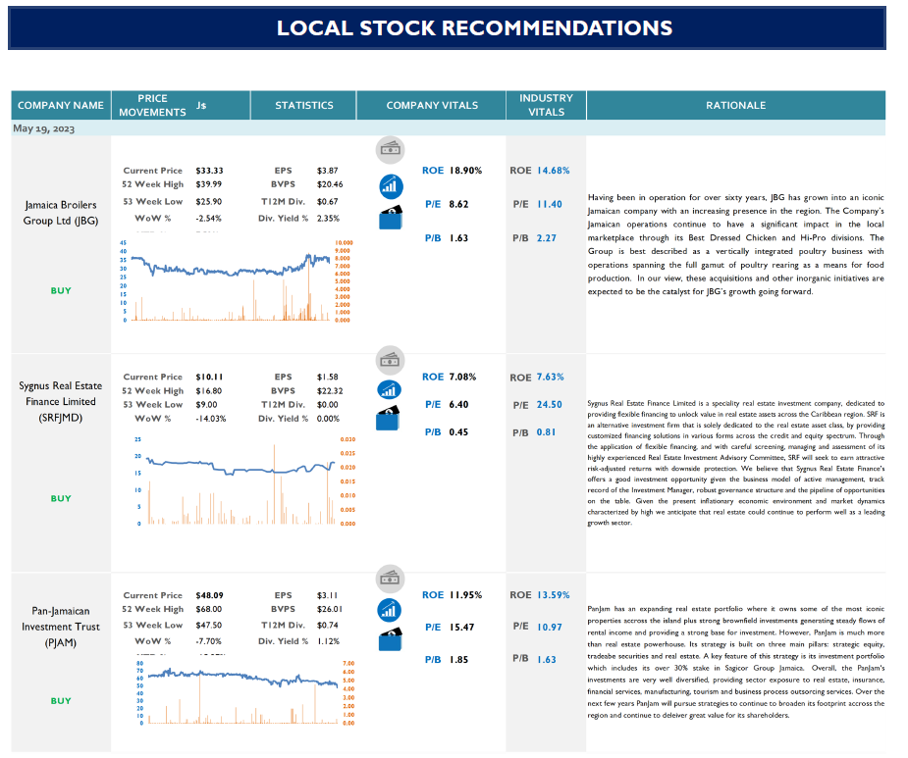Click JBG EPS value $3.87
This screenshot has width=908, height=758.
[x=327, y=171]
